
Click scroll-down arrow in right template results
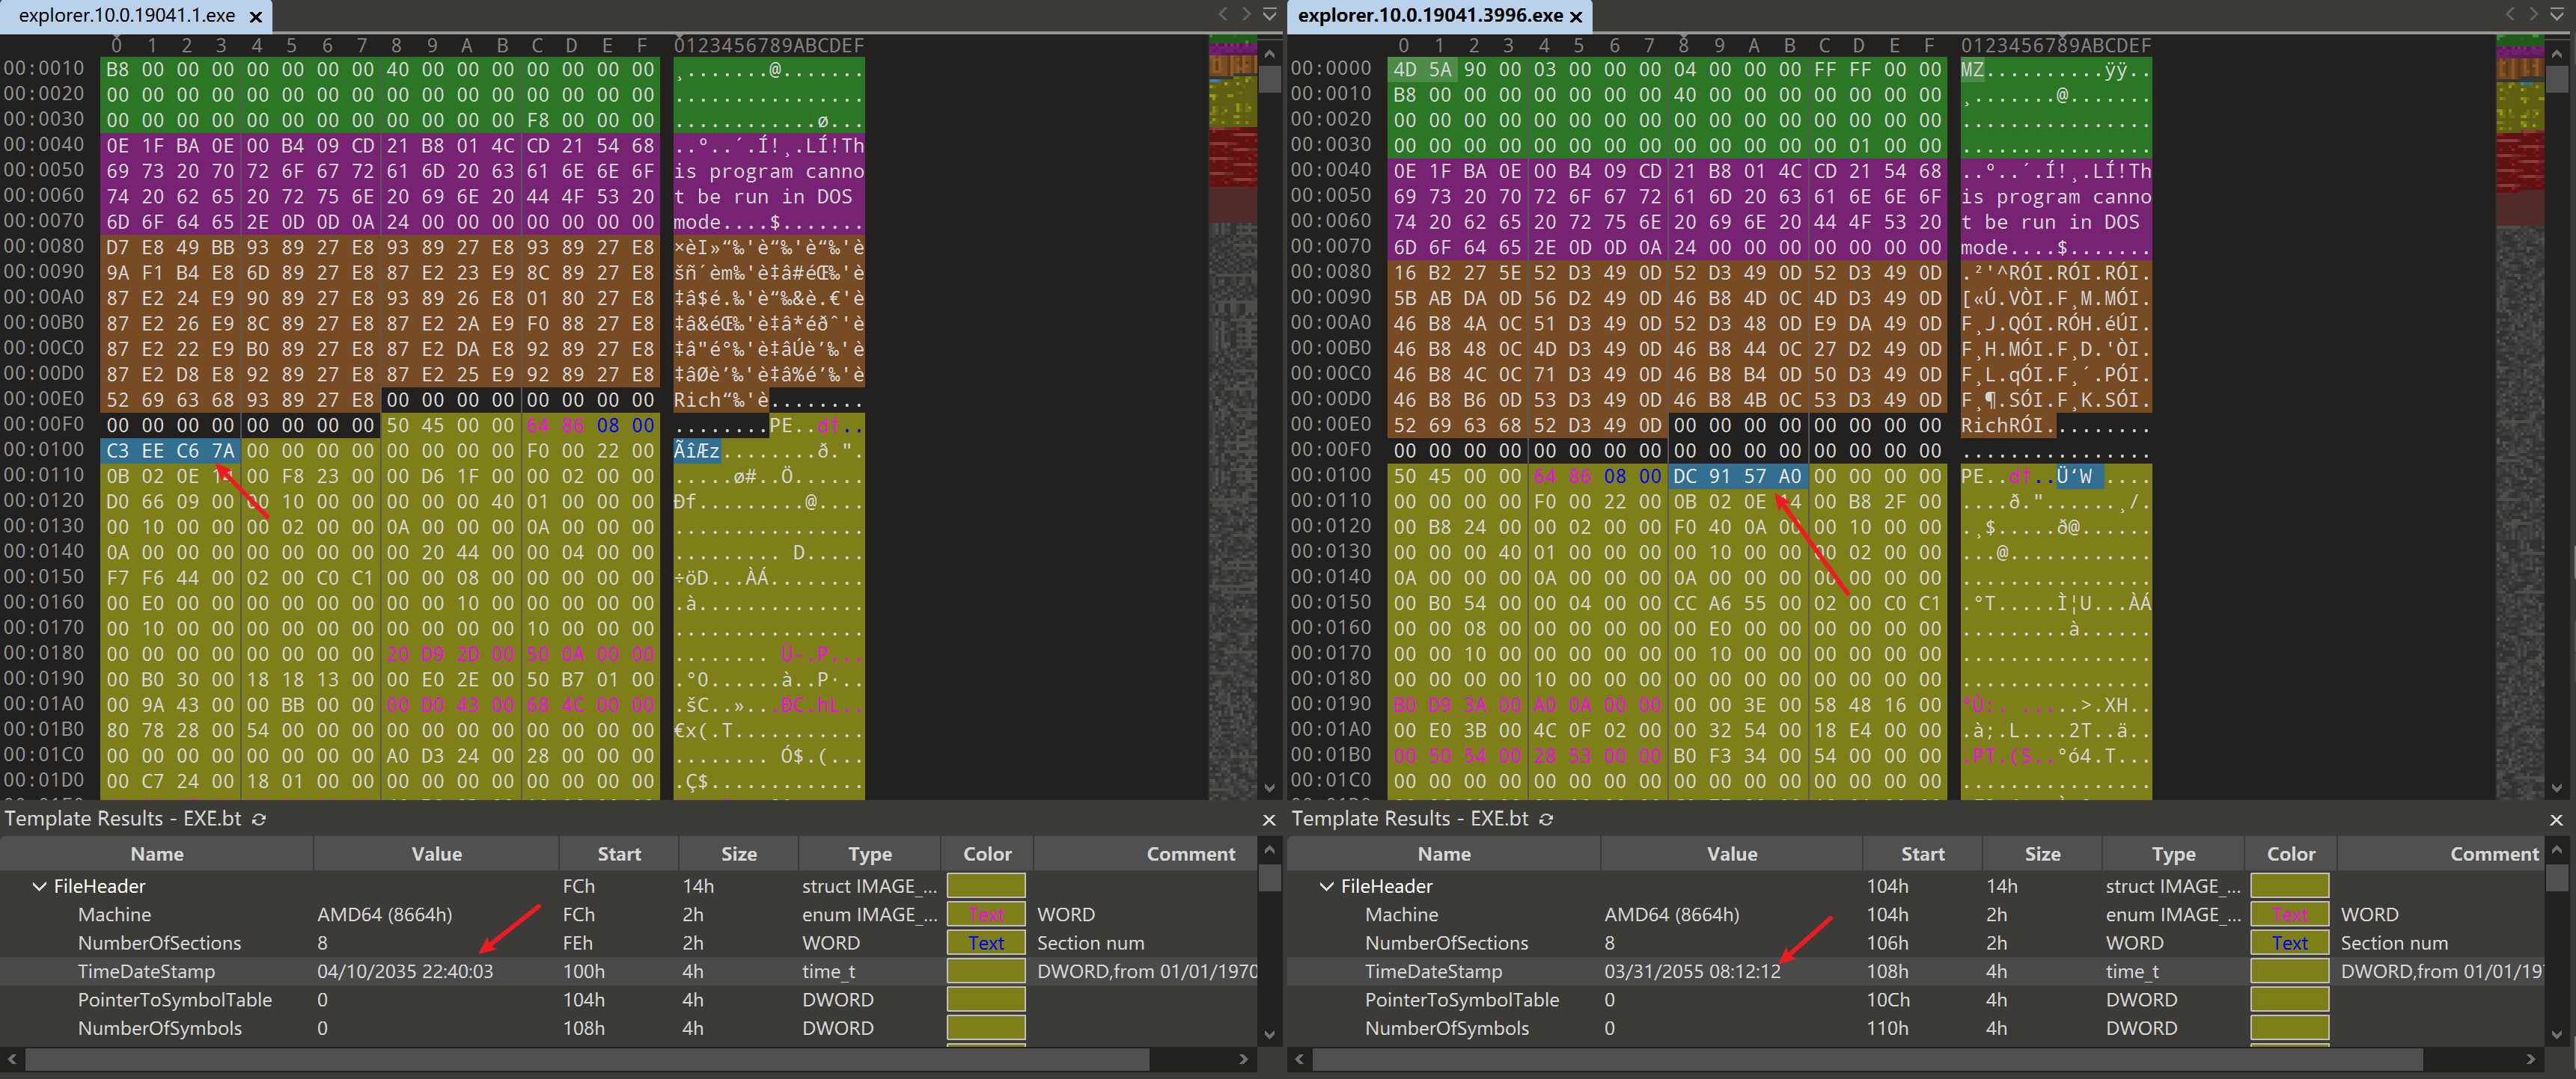[x=2557, y=1034]
